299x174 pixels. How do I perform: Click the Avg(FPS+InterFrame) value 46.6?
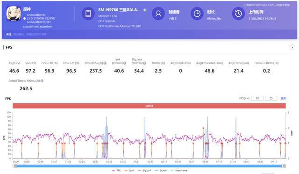click(x=209, y=71)
